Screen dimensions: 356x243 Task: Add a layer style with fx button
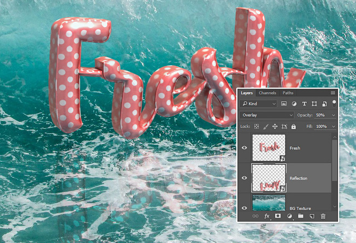[267, 216]
